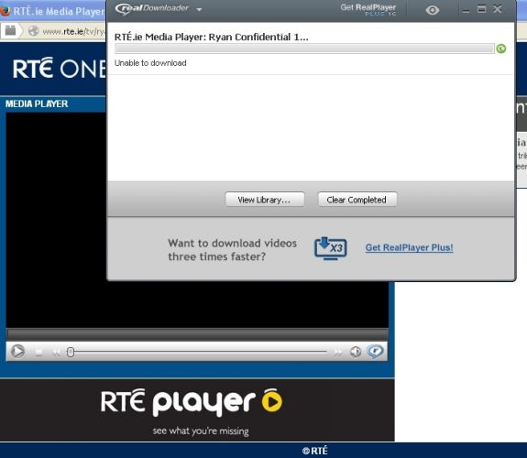Stop the media player playback

pos(39,352)
